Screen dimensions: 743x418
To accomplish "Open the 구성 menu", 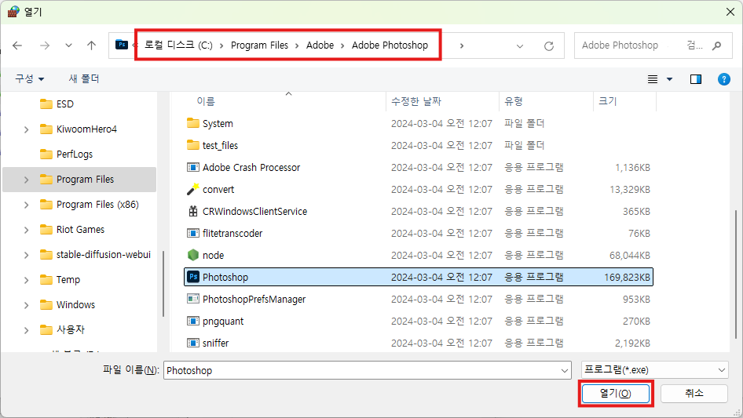I will pos(29,78).
